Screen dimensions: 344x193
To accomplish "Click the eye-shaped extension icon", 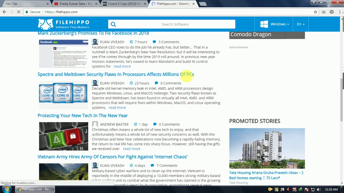I will (x=332, y=12).
